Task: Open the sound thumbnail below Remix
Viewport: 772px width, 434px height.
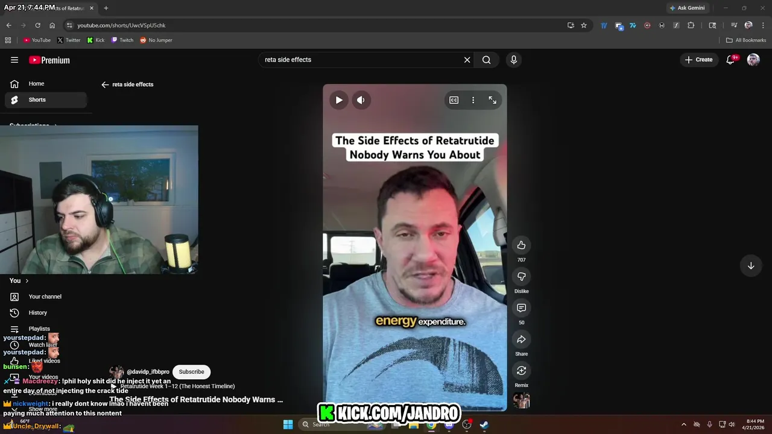Action: point(521,401)
